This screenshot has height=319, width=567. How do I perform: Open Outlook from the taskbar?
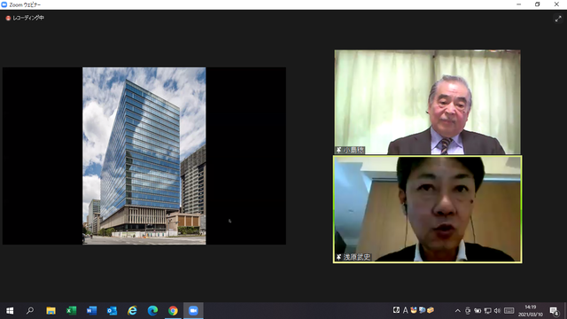coord(112,311)
